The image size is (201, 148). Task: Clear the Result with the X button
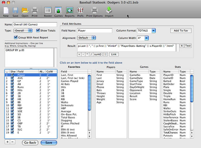click(x=182, y=46)
